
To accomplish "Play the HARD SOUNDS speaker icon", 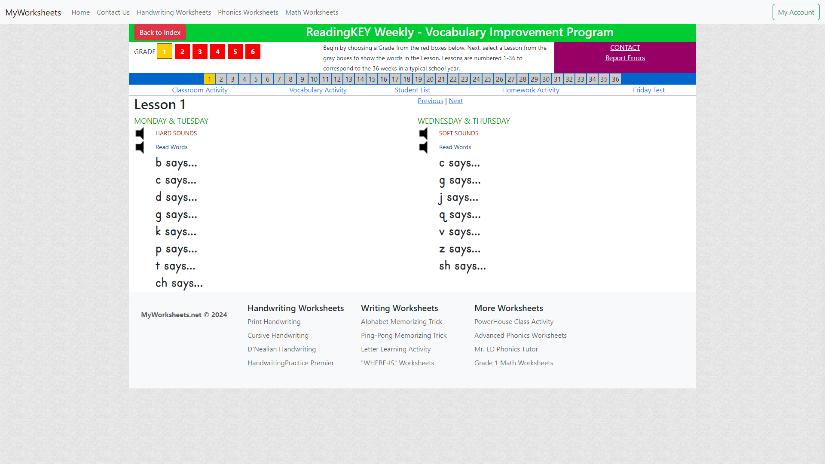I will [x=140, y=134].
